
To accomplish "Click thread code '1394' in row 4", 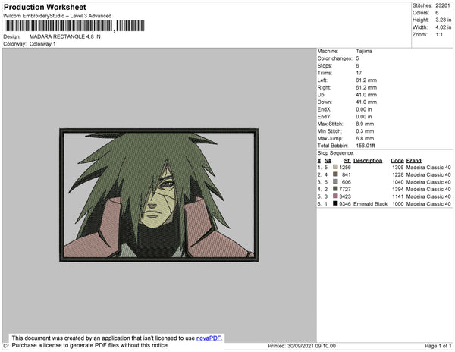I will (398, 189).
